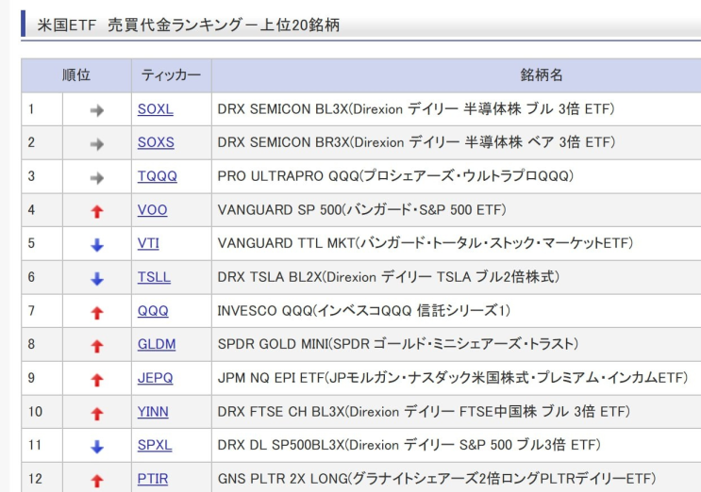Screen dimensions: 701x492
Task: Click the gray unchanged arrow in rank 2 row
Action: (x=96, y=144)
